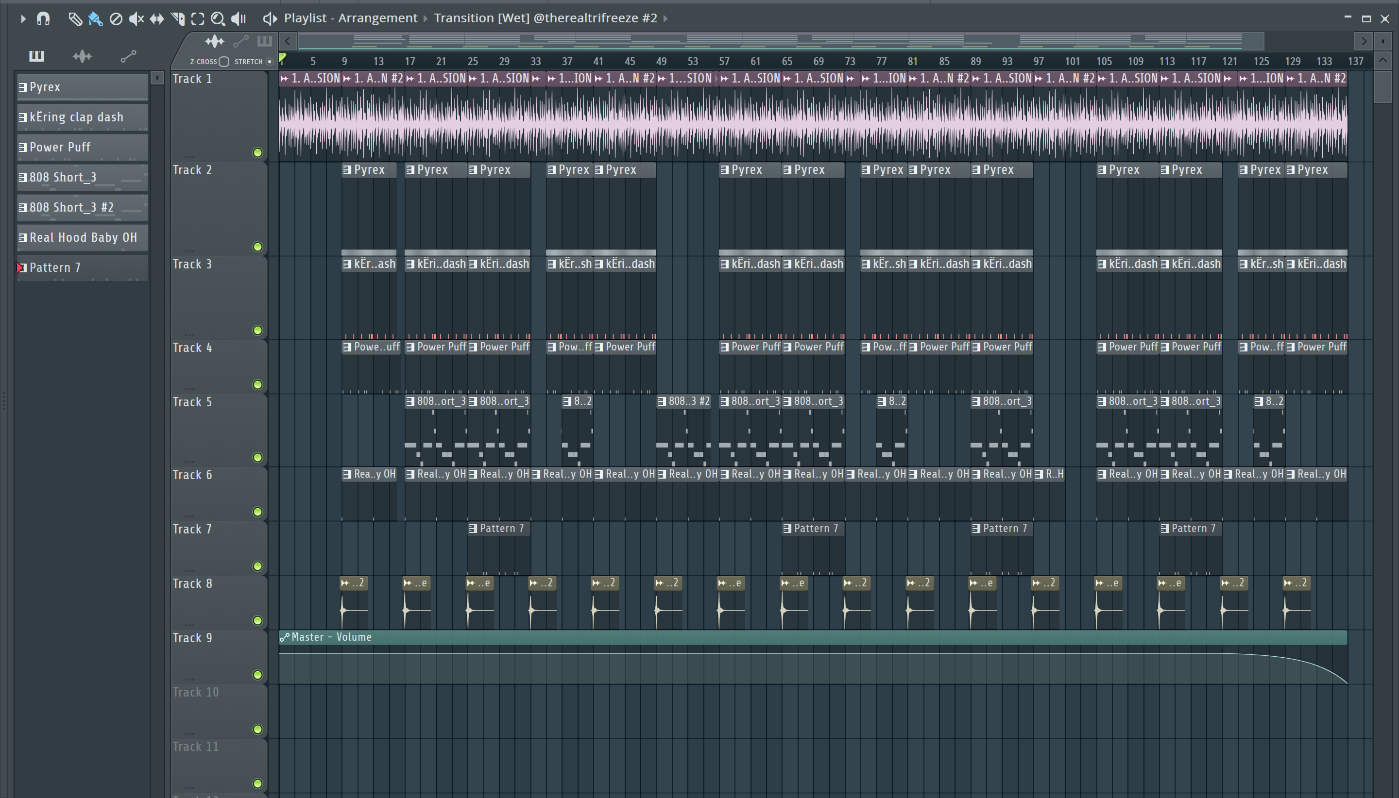Mute Track 1 with green light
This screenshot has height=798, width=1399.
click(x=257, y=152)
